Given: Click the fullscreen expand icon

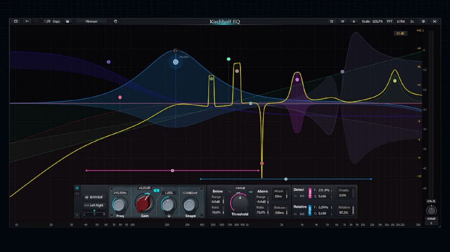Looking at the screenshot, I should pyautogui.click(x=435, y=22).
